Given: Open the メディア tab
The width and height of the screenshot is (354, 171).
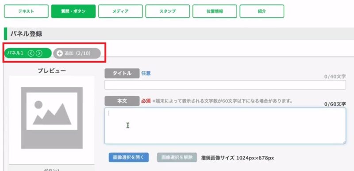Looking at the screenshot, I should tap(120, 11).
